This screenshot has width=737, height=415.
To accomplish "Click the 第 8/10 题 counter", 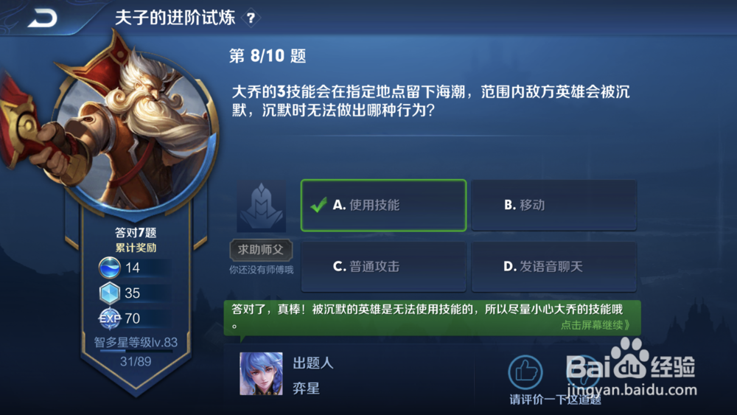I will click(268, 56).
